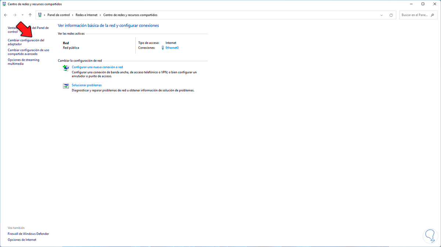Expand the address bar history dropdown

pos(382,15)
